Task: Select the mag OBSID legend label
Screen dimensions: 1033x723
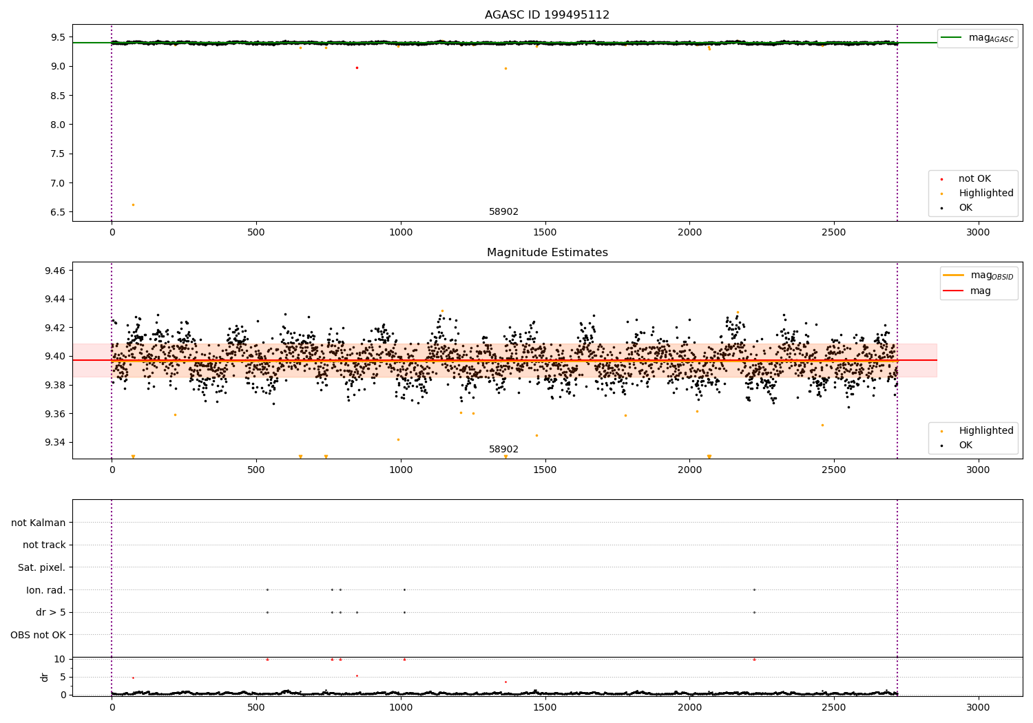Action: coord(992,275)
